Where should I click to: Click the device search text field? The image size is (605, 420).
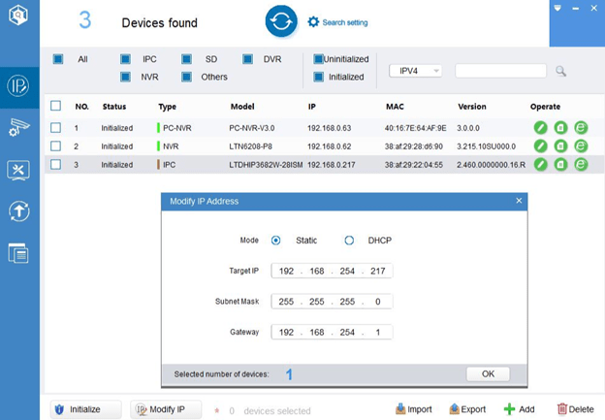pyautogui.click(x=500, y=71)
